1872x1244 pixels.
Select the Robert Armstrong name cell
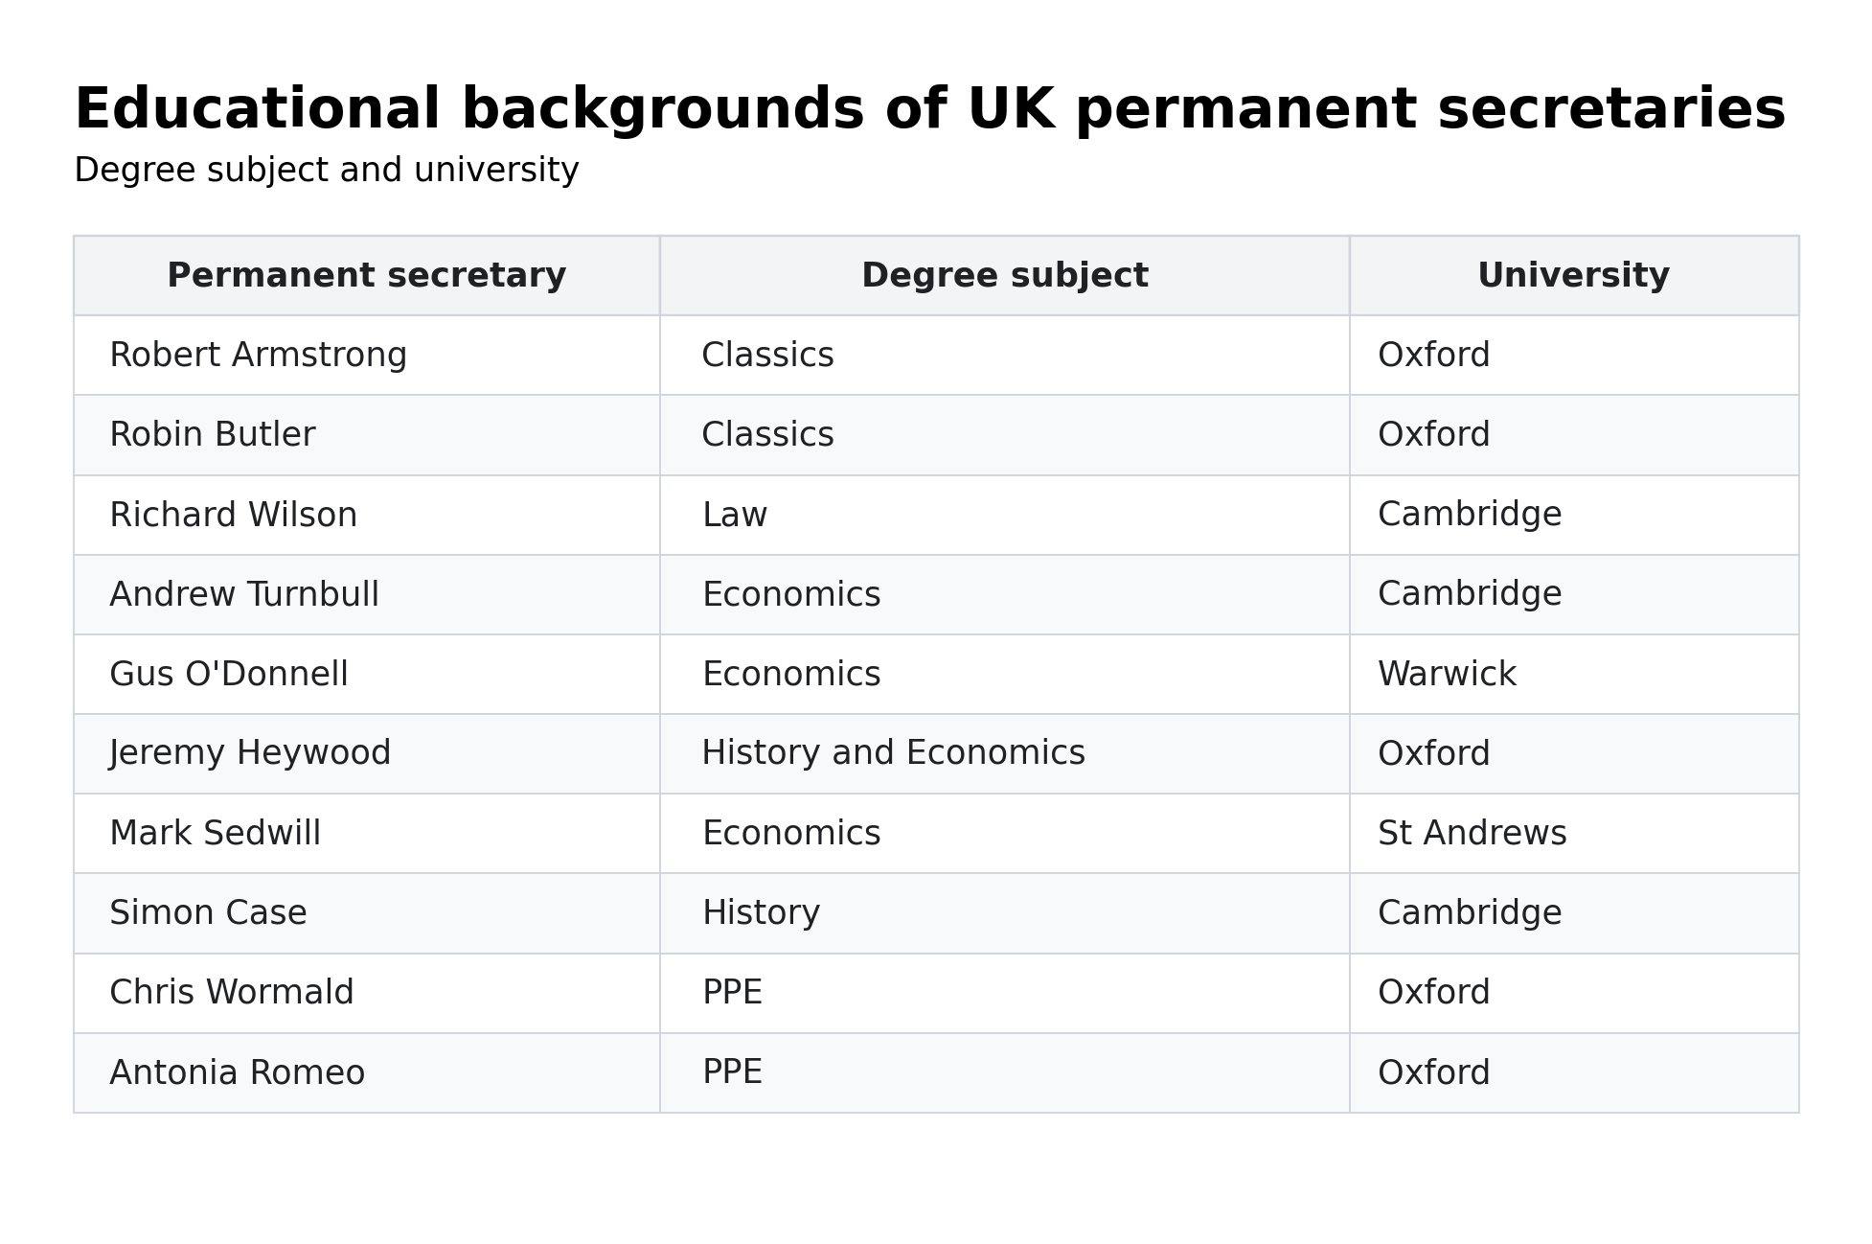tap(367, 356)
